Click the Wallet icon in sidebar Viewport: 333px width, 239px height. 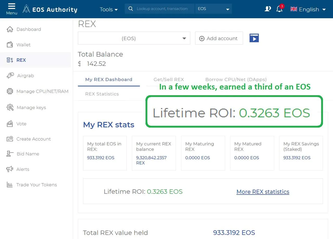(x=10, y=45)
